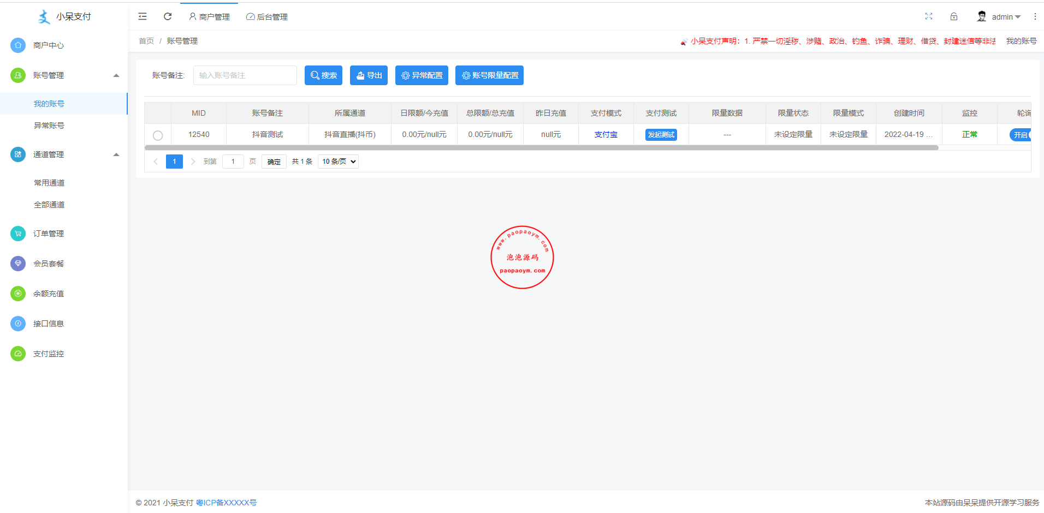Toggle fullscreen mode icon
Image resolution: width=1044 pixels, height=513 pixels.
(928, 16)
